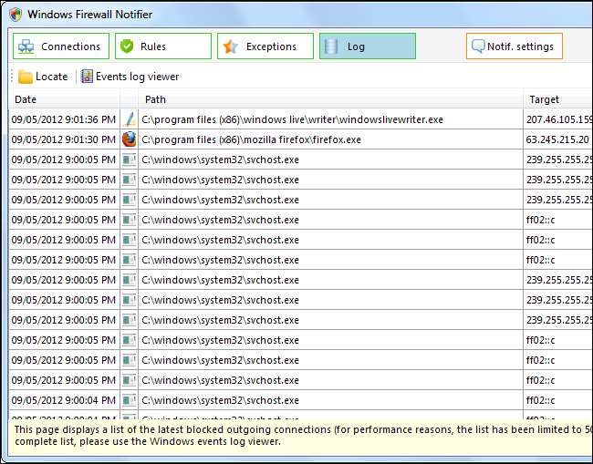
Task: Click the folder icon next to Locate
Action: point(26,77)
